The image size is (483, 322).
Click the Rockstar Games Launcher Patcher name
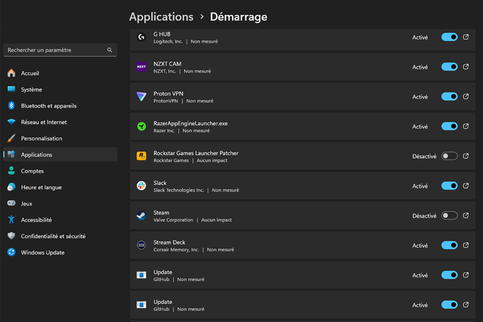196,153
